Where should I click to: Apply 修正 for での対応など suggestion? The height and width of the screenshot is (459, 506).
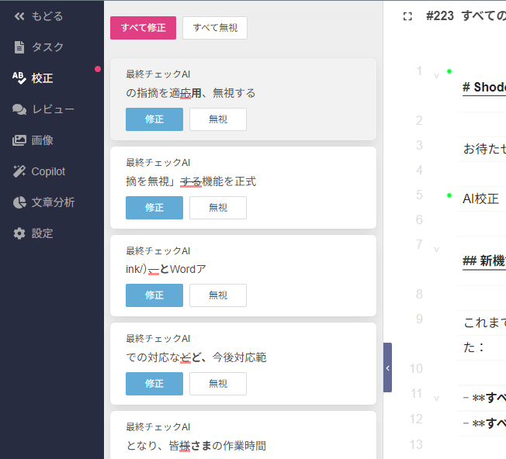click(154, 384)
